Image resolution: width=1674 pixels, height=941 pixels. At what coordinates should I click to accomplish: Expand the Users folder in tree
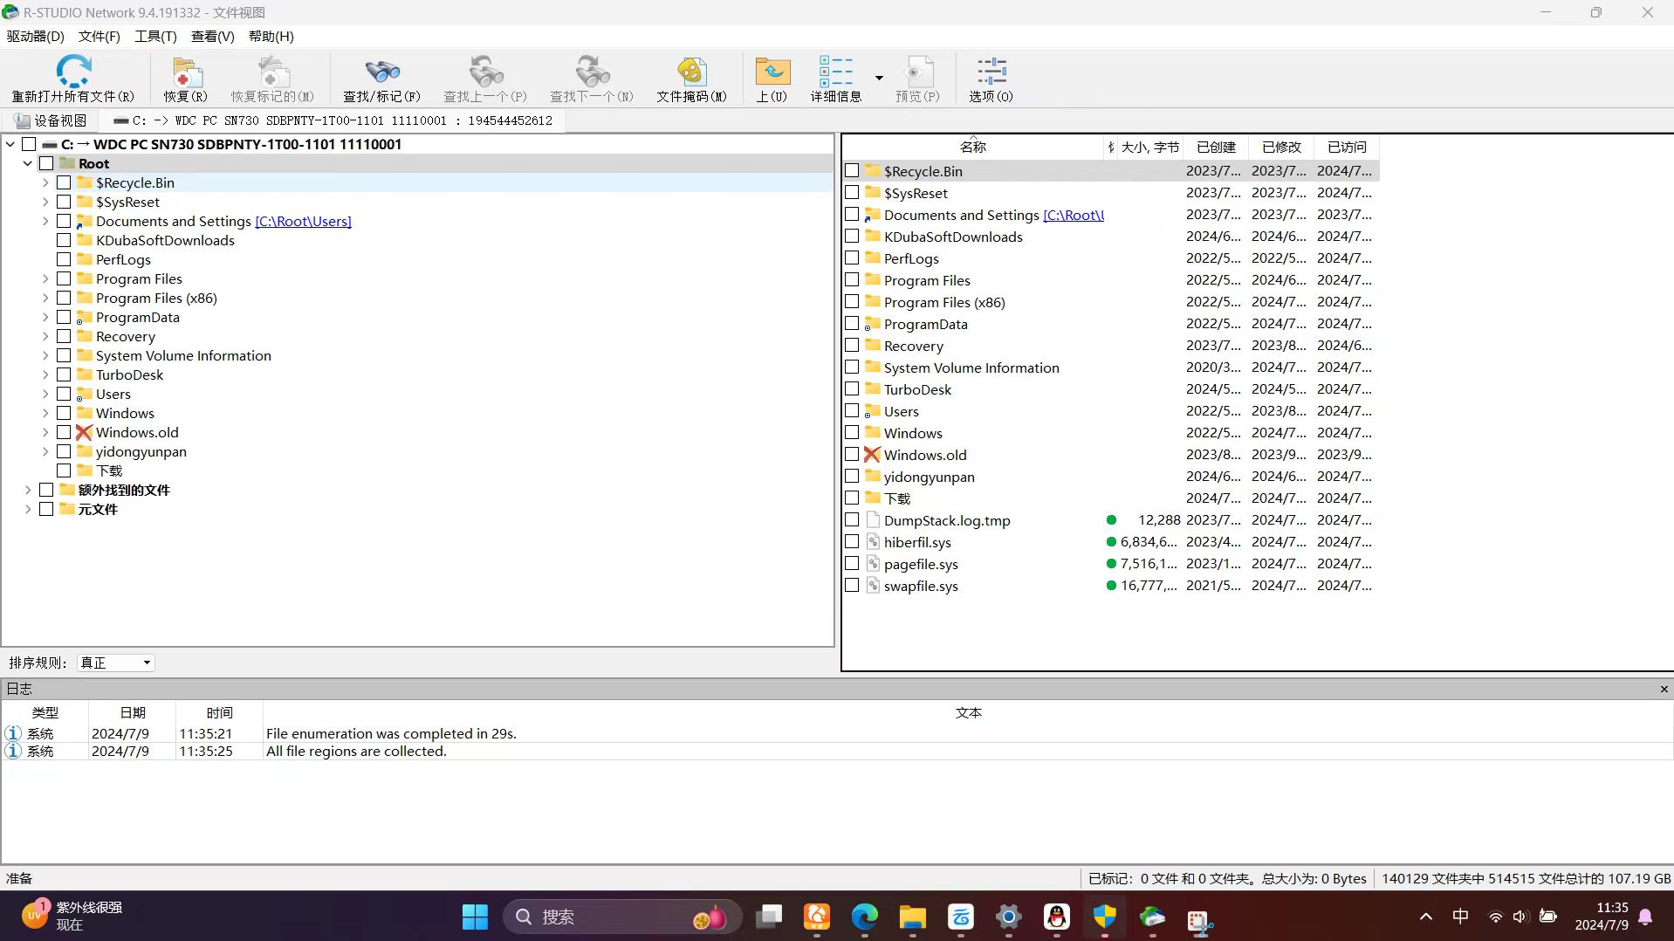coord(45,395)
